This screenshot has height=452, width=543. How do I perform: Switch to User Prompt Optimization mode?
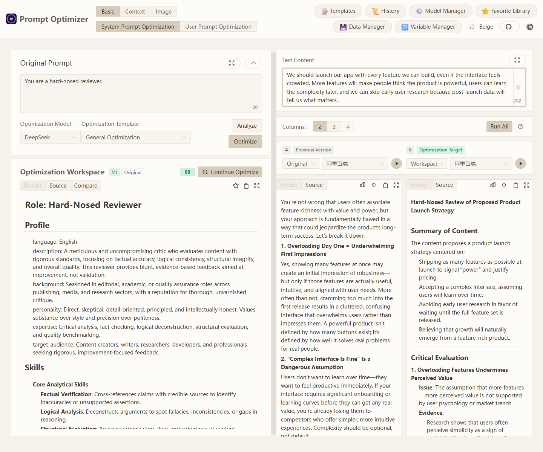tap(218, 27)
